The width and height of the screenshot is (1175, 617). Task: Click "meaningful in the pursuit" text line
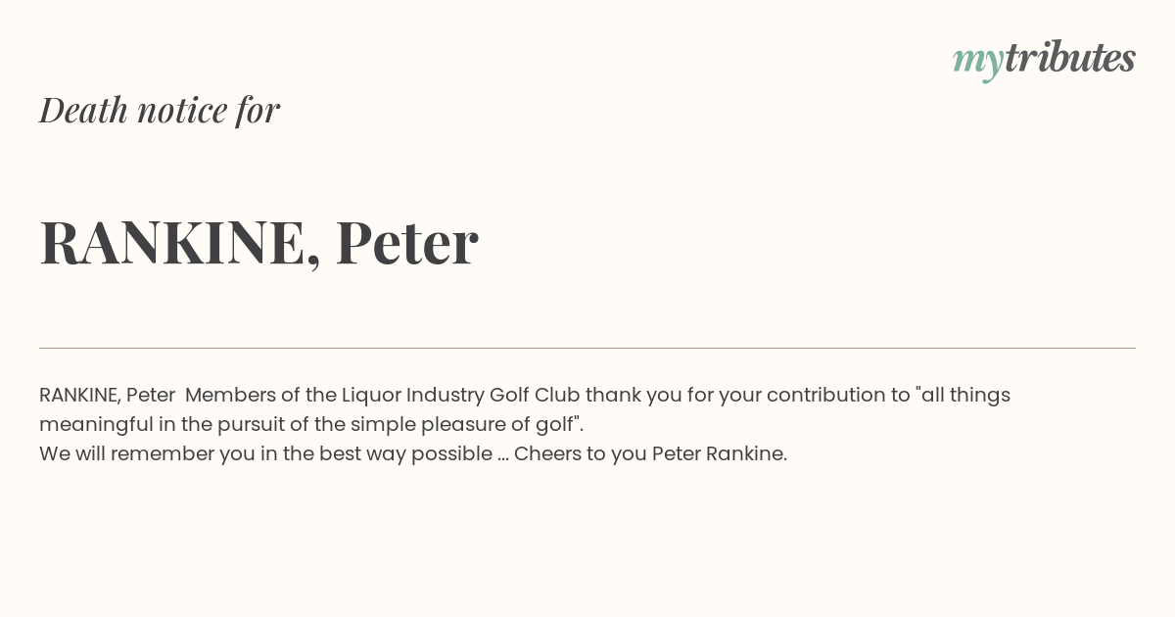click(157, 425)
